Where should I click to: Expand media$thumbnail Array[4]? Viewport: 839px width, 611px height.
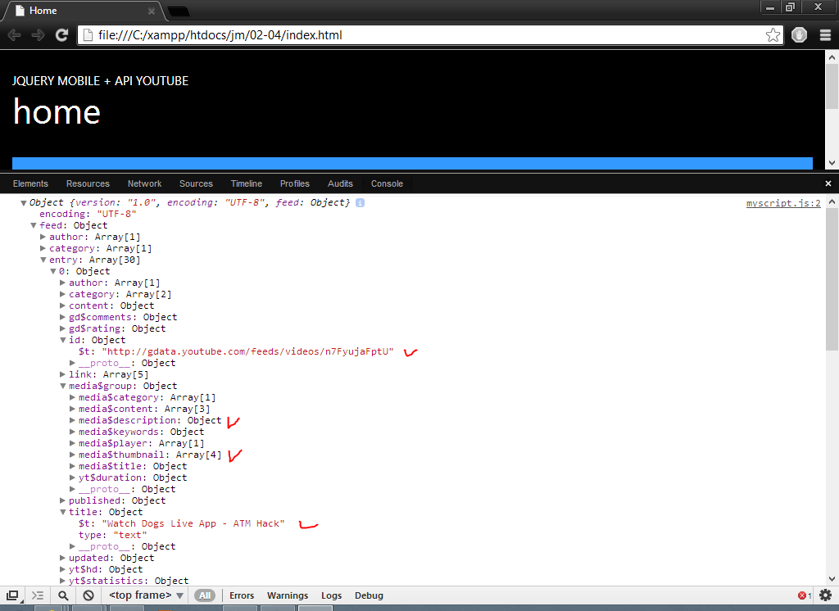(72, 455)
